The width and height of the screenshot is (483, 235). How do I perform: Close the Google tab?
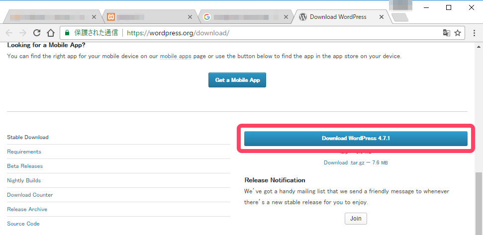[x=286, y=17]
